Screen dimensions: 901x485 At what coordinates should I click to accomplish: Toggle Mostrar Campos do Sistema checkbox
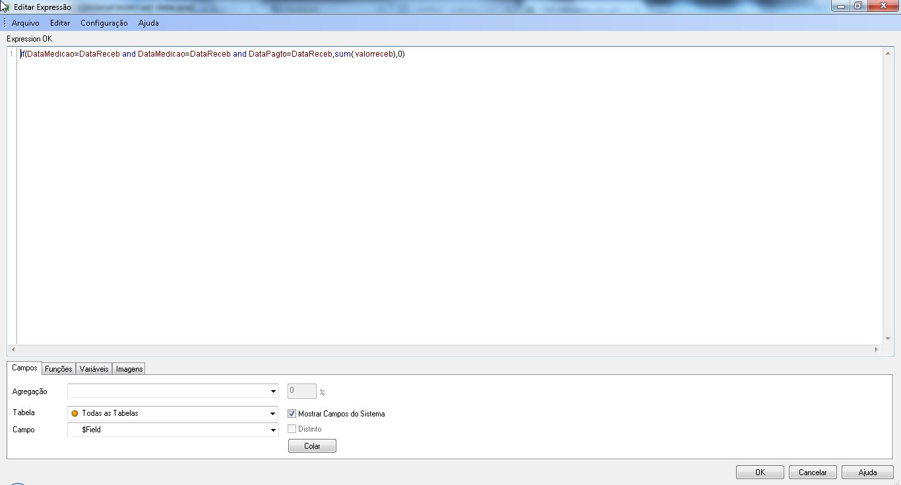tap(292, 414)
